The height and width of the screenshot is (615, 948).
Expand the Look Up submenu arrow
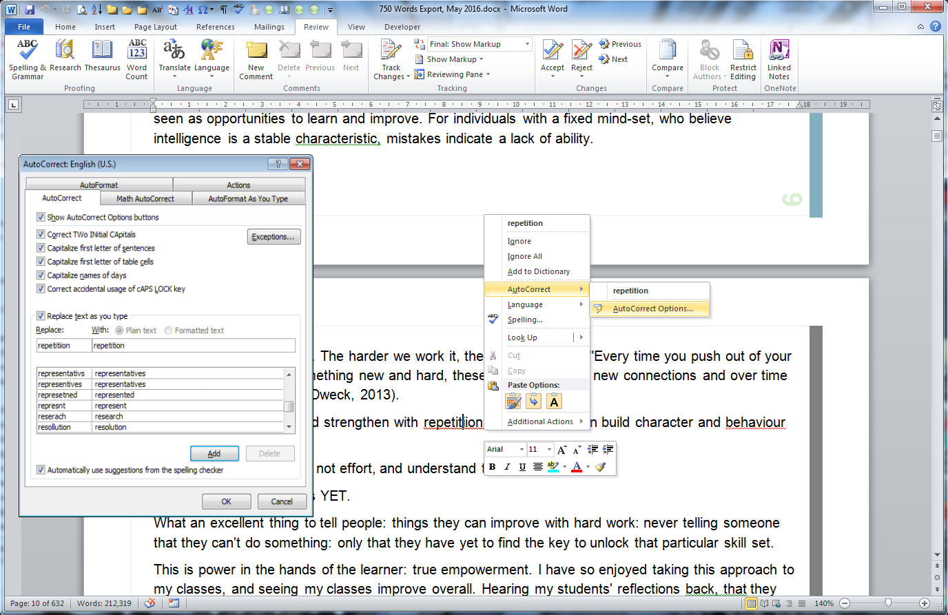click(581, 337)
